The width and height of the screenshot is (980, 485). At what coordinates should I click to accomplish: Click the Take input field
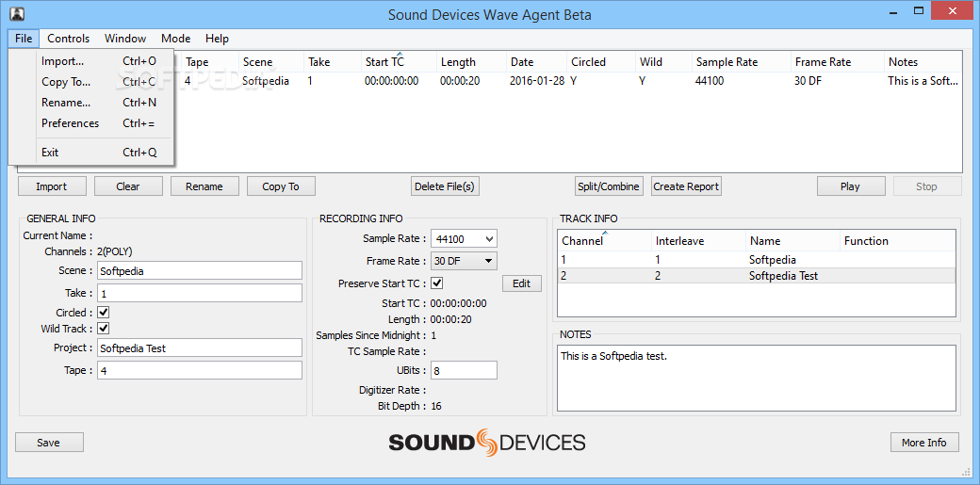(200, 293)
